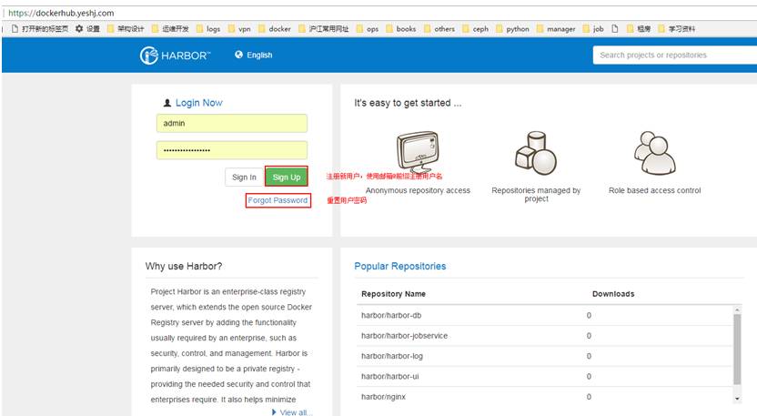The height and width of the screenshot is (416, 757).
Task: Select the harbor/nginx repository row
Action: [x=545, y=397]
